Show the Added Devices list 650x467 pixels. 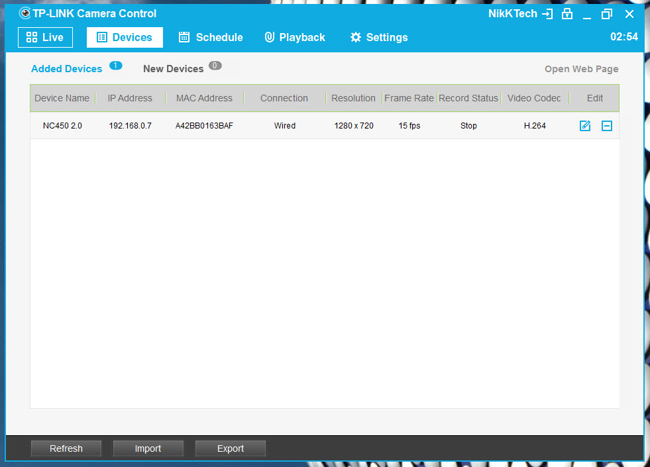coord(66,69)
